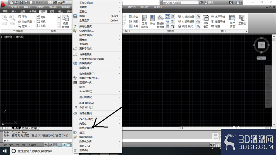Expand the 视口 panel dropdown arrow
The height and width of the screenshot is (155, 276).
[x=132, y=31]
